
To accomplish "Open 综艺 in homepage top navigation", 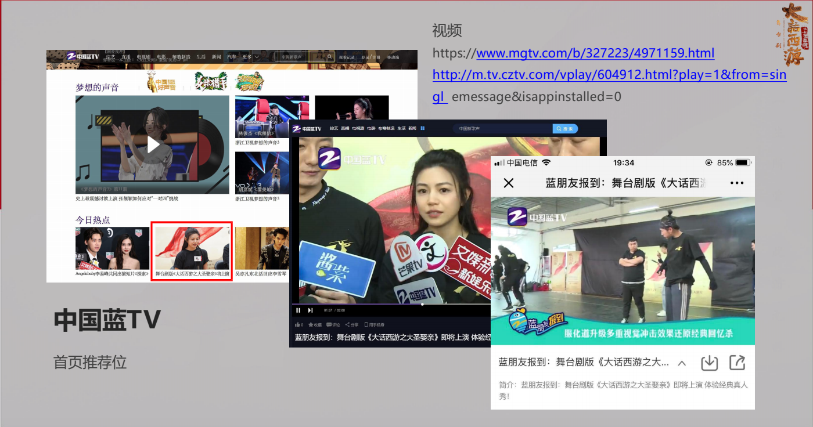I will tap(110, 57).
